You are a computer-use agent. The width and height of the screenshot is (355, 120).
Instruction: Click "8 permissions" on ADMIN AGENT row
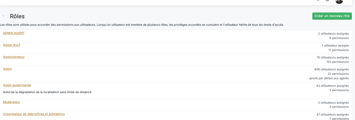[x=339, y=38]
